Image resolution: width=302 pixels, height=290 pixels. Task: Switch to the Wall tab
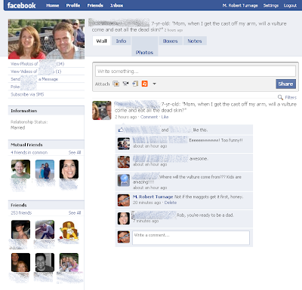101,41
